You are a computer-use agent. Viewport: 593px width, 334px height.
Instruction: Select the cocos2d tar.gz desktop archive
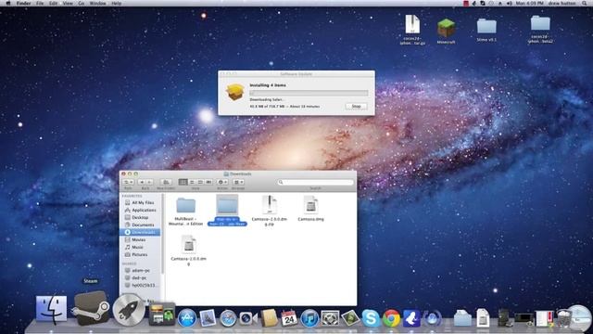(x=412, y=30)
